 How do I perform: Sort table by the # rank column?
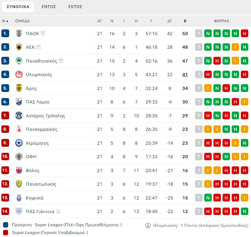5,21
